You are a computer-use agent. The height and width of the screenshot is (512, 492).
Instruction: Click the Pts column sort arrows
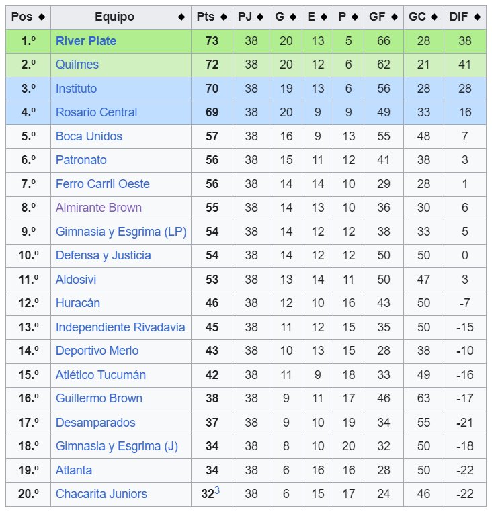(224, 17)
